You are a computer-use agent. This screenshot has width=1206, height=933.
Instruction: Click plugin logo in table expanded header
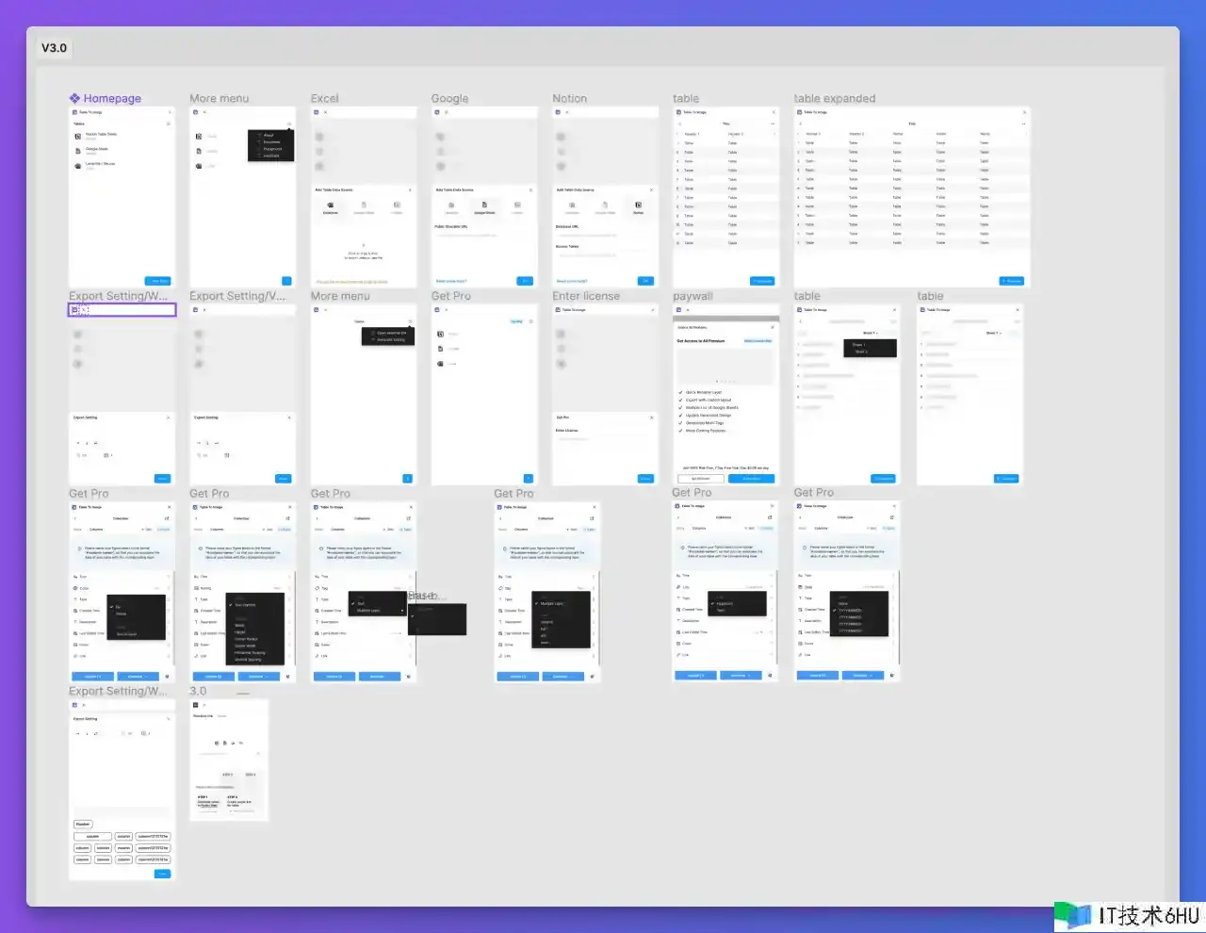(x=800, y=112)
